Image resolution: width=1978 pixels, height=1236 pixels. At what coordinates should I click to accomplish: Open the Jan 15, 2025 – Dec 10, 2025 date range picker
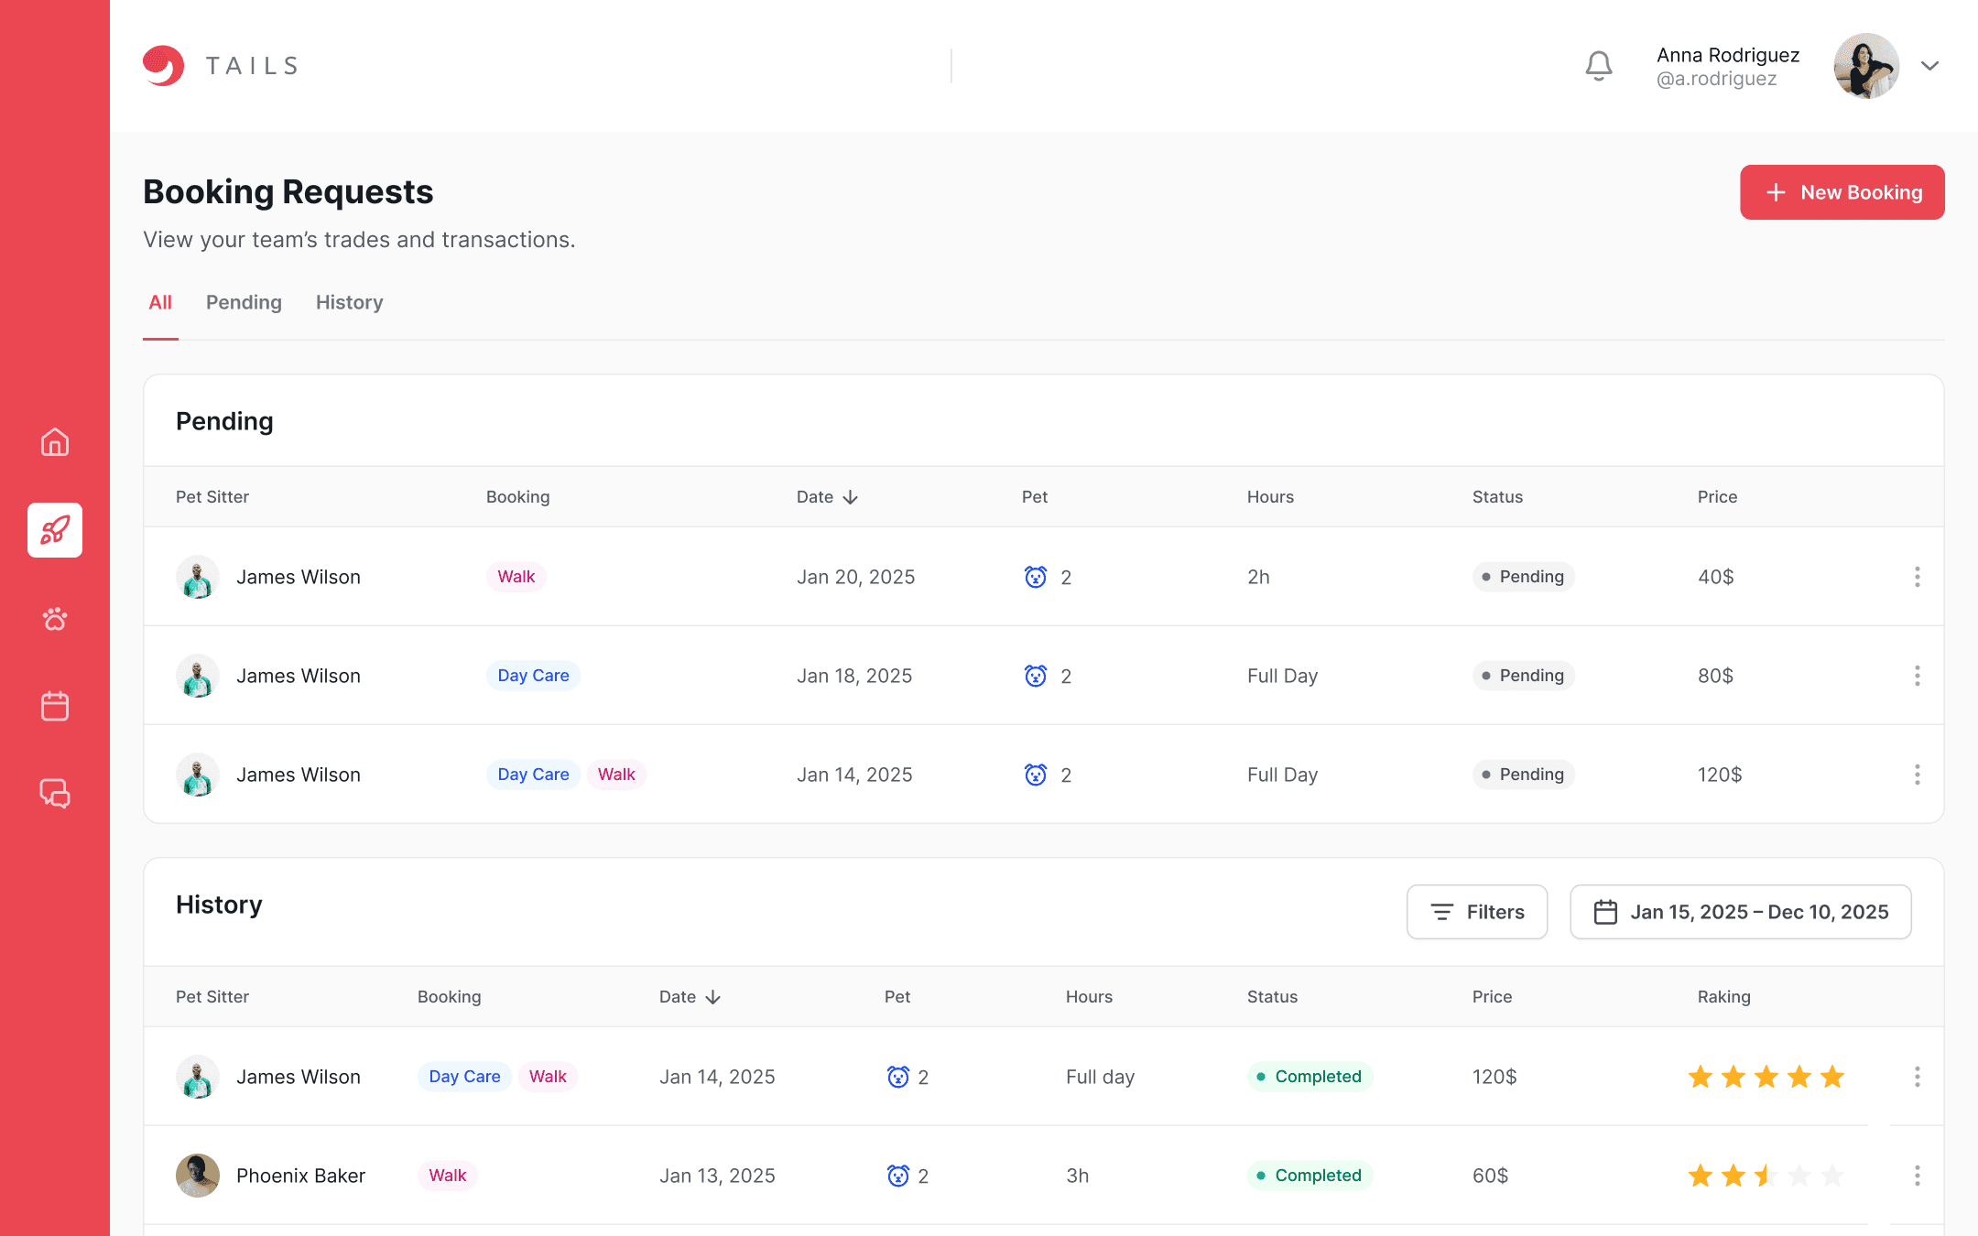[x=1741, y=912]
